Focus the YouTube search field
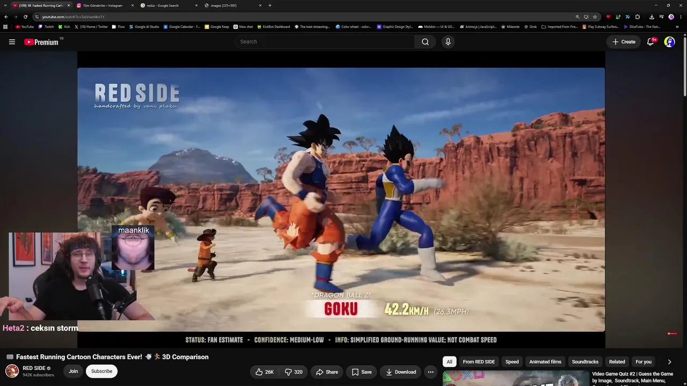The image size is (687, 386). [325, 42]
